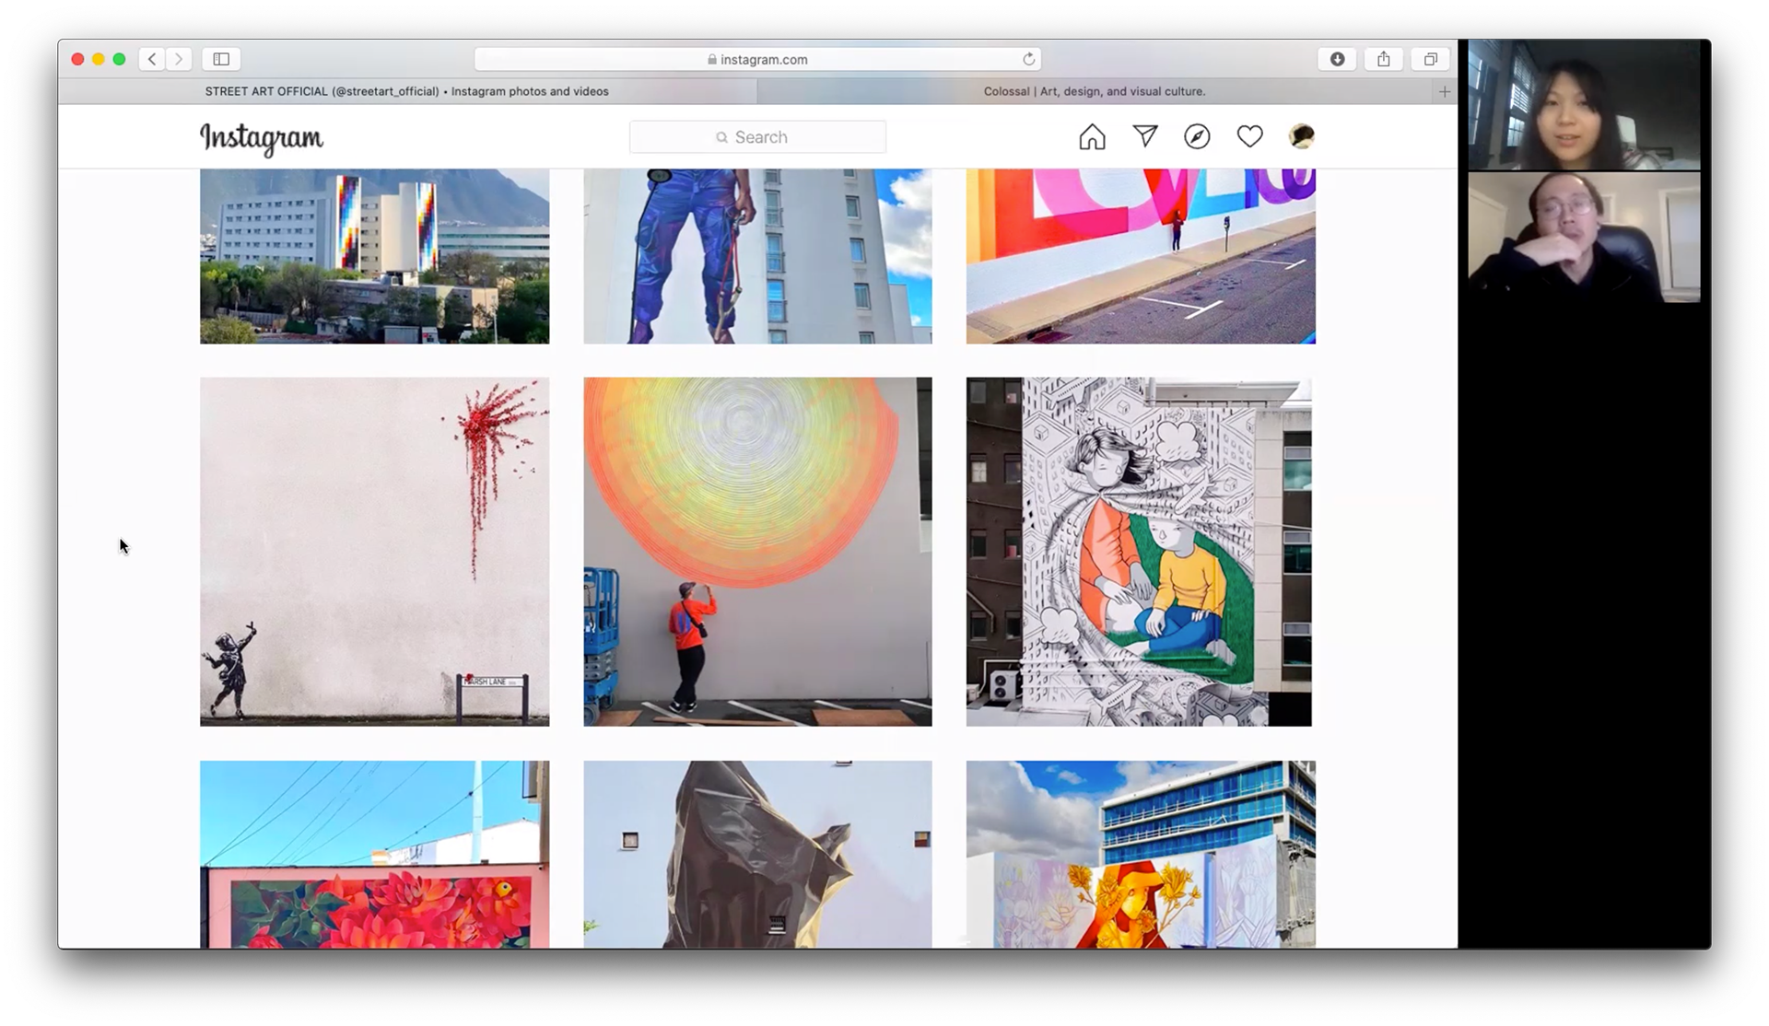
Task: Toggle the Safari sidebar button
Action: [x=221, y=59]
